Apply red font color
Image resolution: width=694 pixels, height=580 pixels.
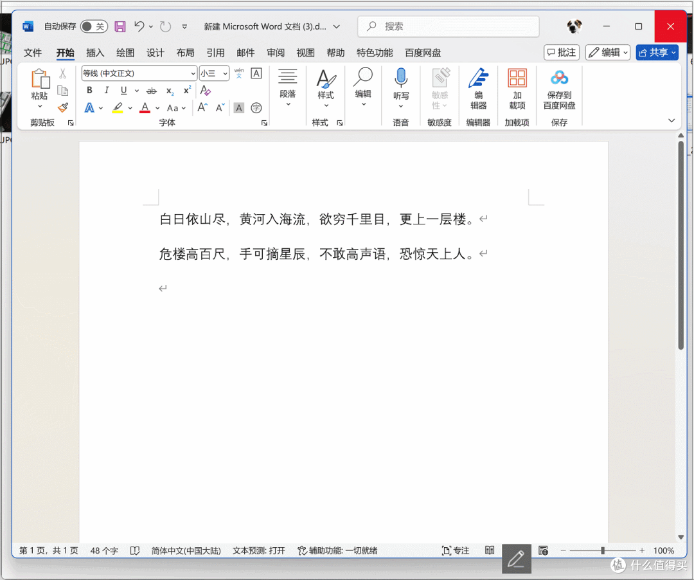(x=145, y=107)
